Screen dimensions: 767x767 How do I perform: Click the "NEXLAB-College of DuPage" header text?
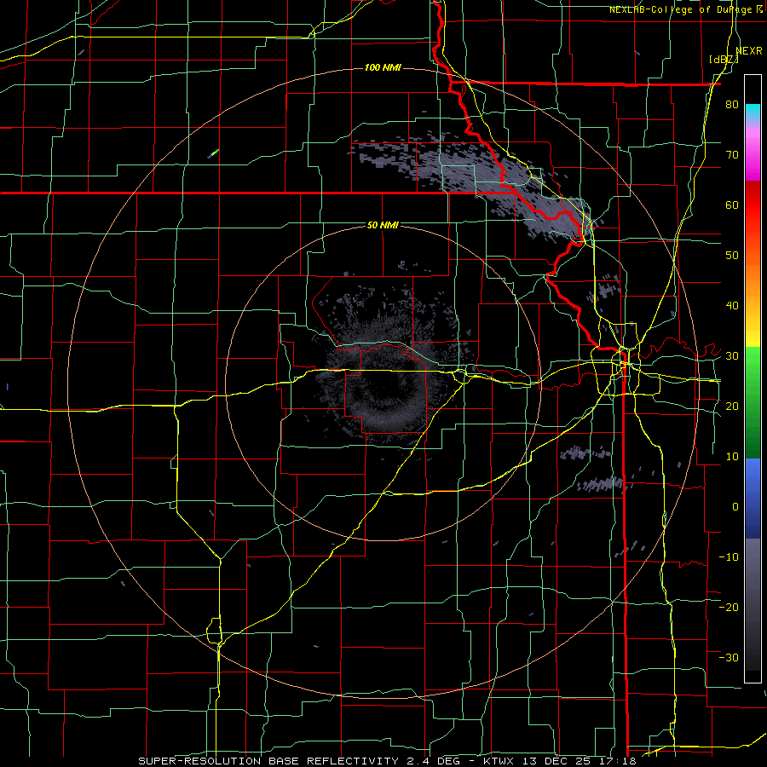click(x=680, y=9)
